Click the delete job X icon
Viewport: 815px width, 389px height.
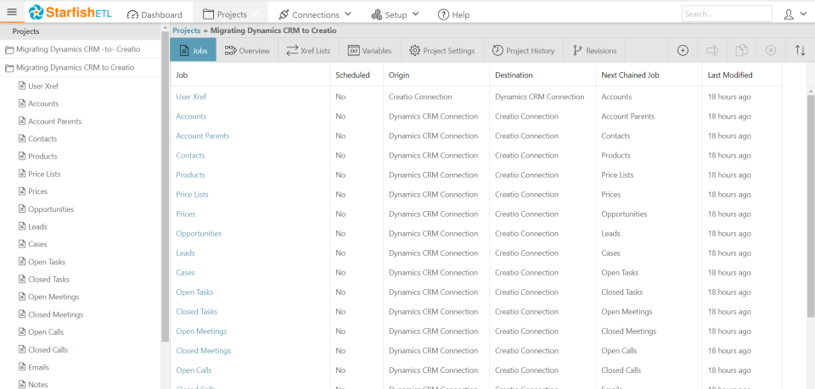(x=771, y=51)
